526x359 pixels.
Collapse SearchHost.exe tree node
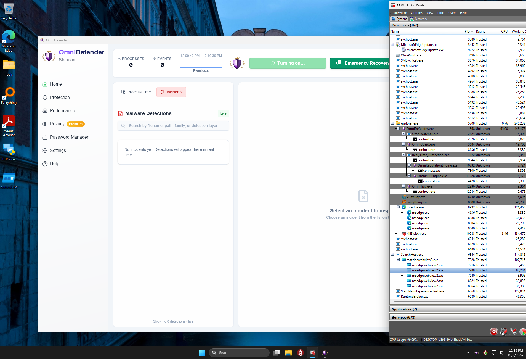coord(392,255)
